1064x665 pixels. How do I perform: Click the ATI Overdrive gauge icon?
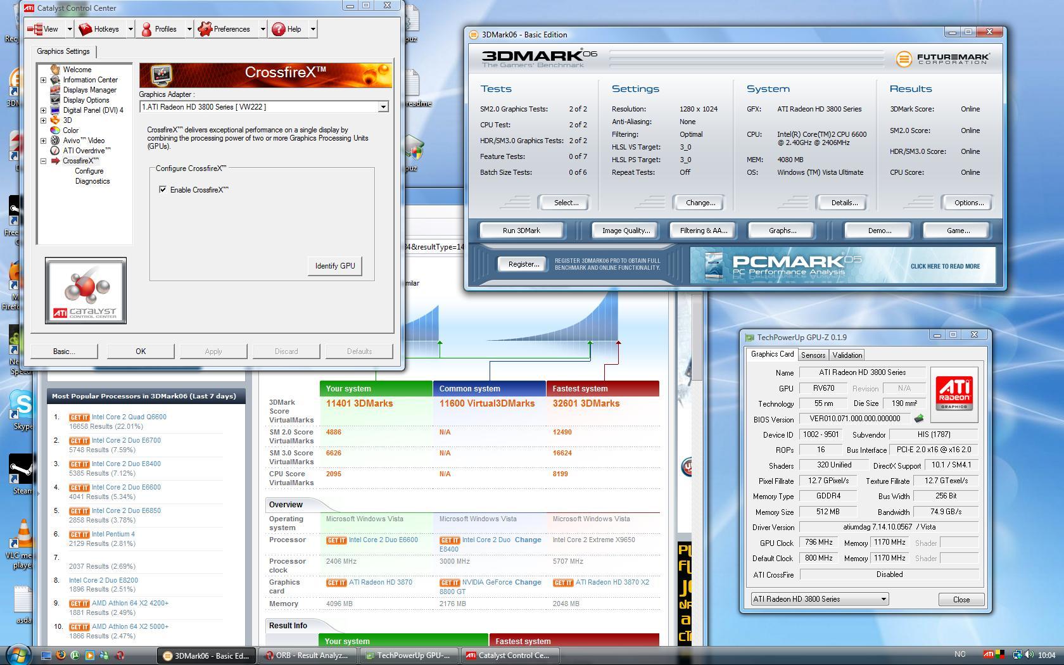(55, 151)
